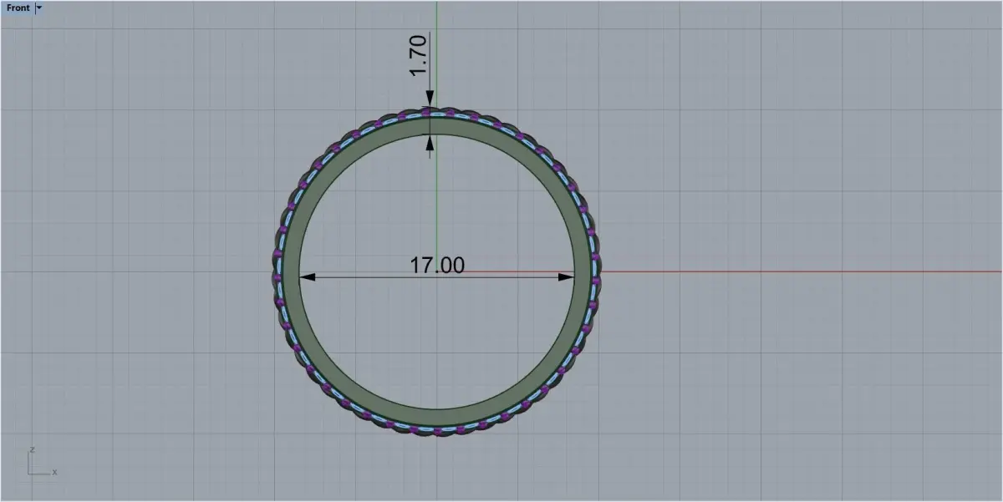The width and height of the screenshot is (1003, 502).
Task: Click the Front viewport title label
Action: pyautogui.click(x=18, y=8)
